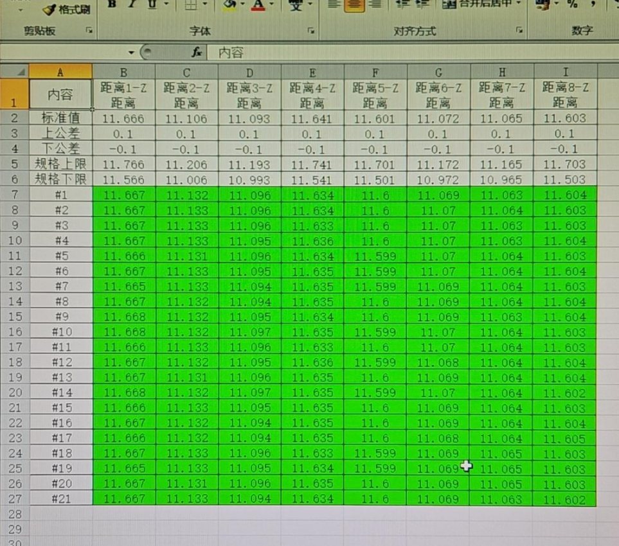619x546 pixels.
Task: Open the alignment (对齐方式) dialog launcher
Action: (519, 30)
